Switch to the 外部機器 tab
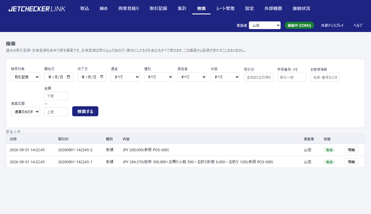Image resolution: width=371 pixels, height=214 pixels. click(x=273, y=9)
